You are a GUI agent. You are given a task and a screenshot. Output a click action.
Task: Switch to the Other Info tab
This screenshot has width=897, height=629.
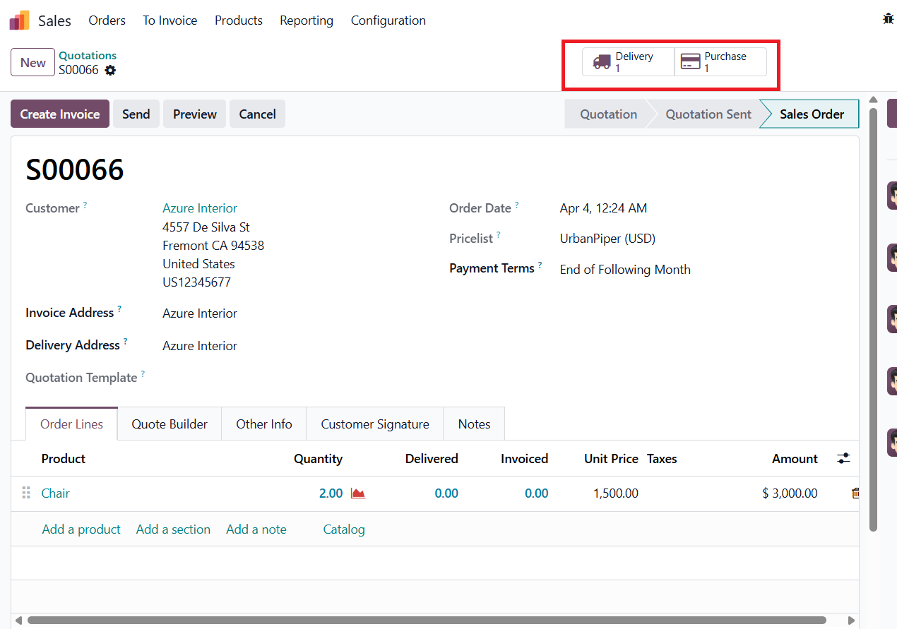(x=263, y=424)
